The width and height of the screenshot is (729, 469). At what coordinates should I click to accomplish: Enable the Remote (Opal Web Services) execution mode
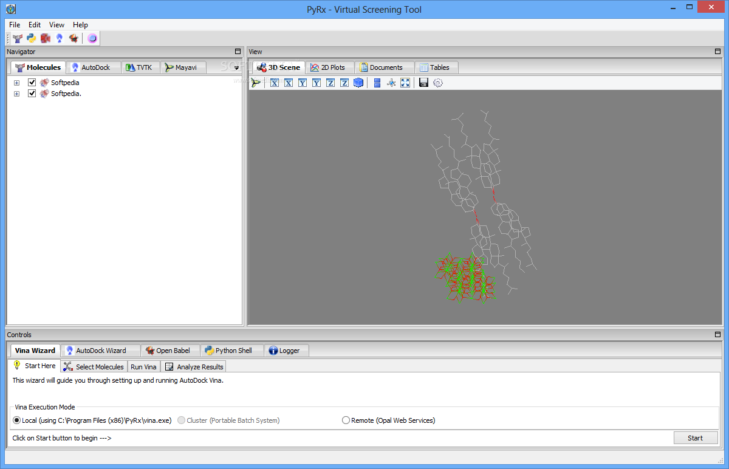click(346, 420)
